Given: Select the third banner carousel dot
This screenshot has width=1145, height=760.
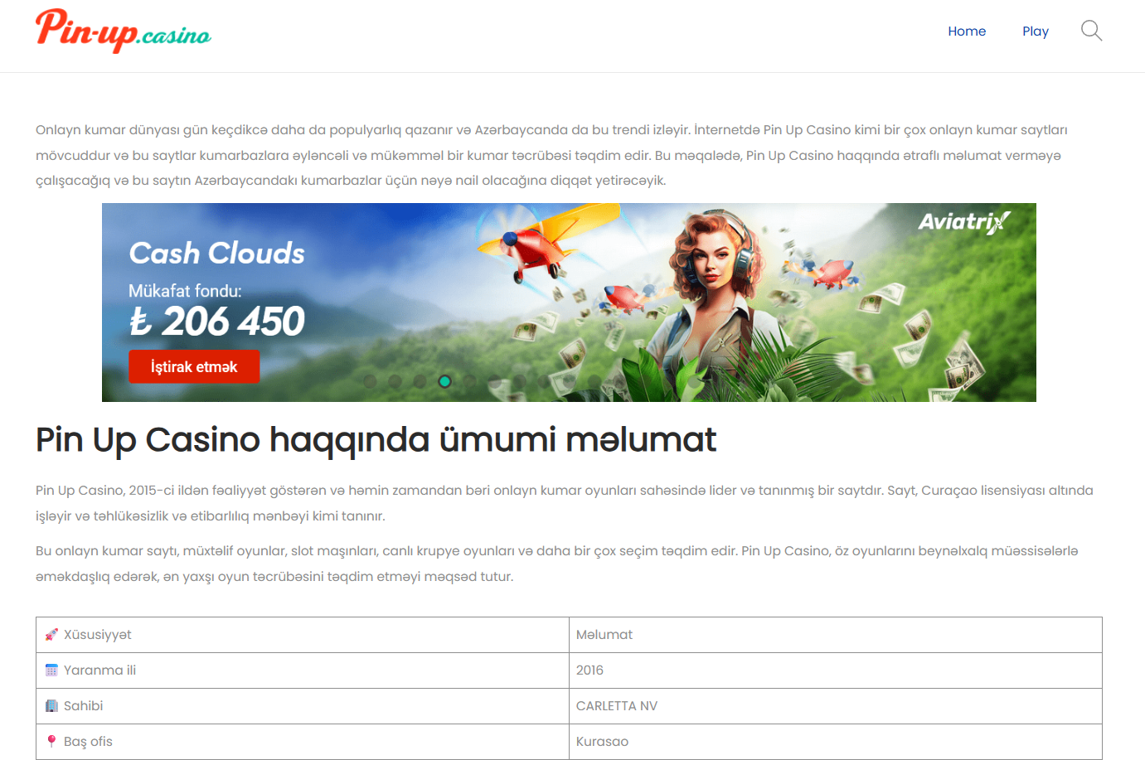Looking at the screenshot, I should [x=420, y=381].
